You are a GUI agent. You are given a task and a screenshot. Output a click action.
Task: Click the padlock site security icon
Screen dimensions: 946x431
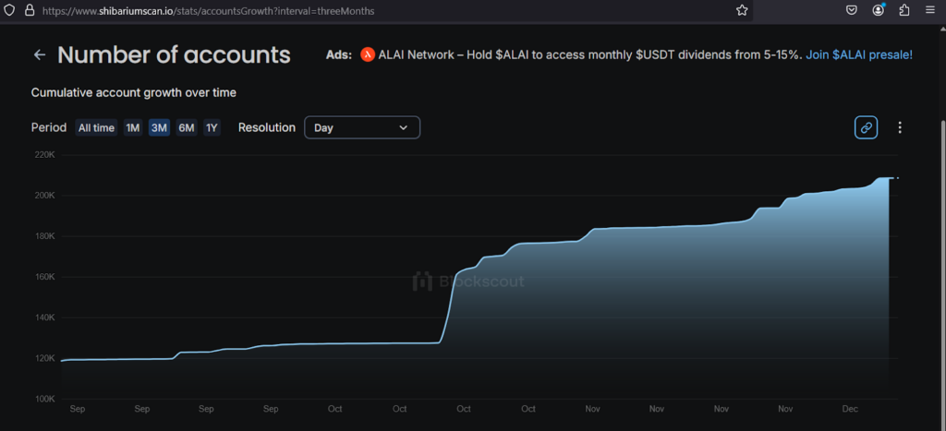pos(29,10)
